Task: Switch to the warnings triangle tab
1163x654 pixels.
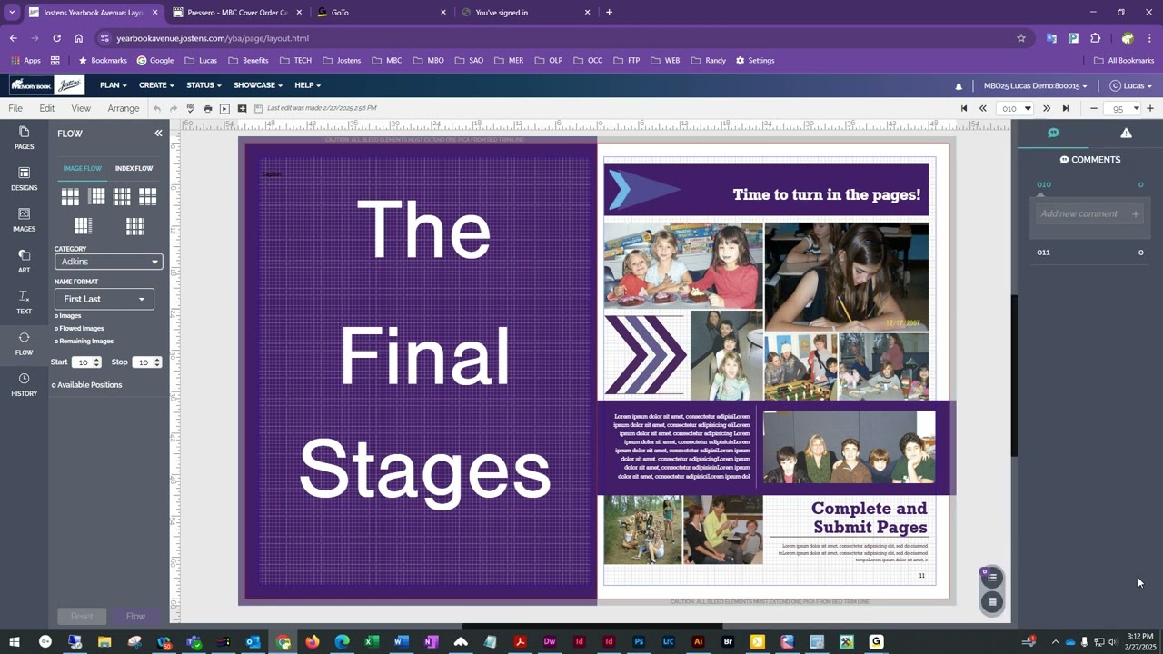Action: coord(1126,133)
